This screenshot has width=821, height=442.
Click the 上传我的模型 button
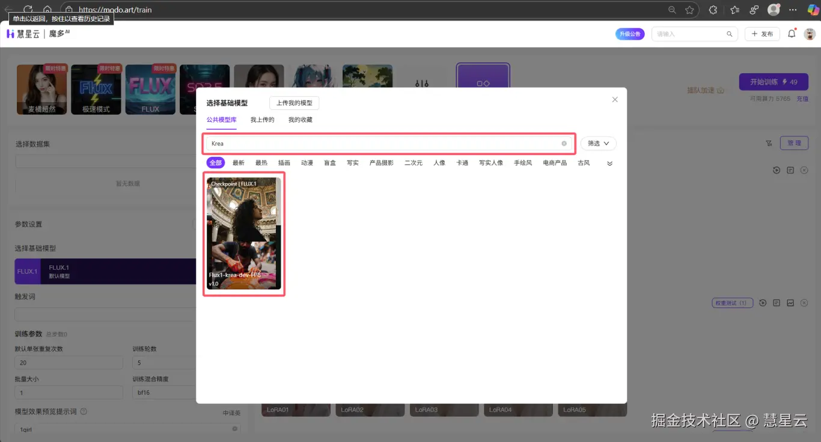coord(294,103)
